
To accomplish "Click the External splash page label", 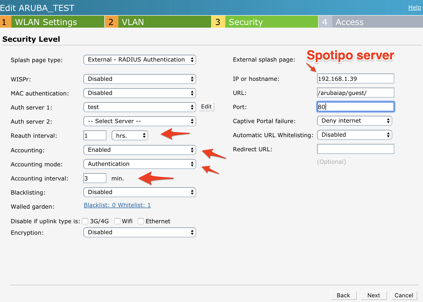I will (264, 60).
